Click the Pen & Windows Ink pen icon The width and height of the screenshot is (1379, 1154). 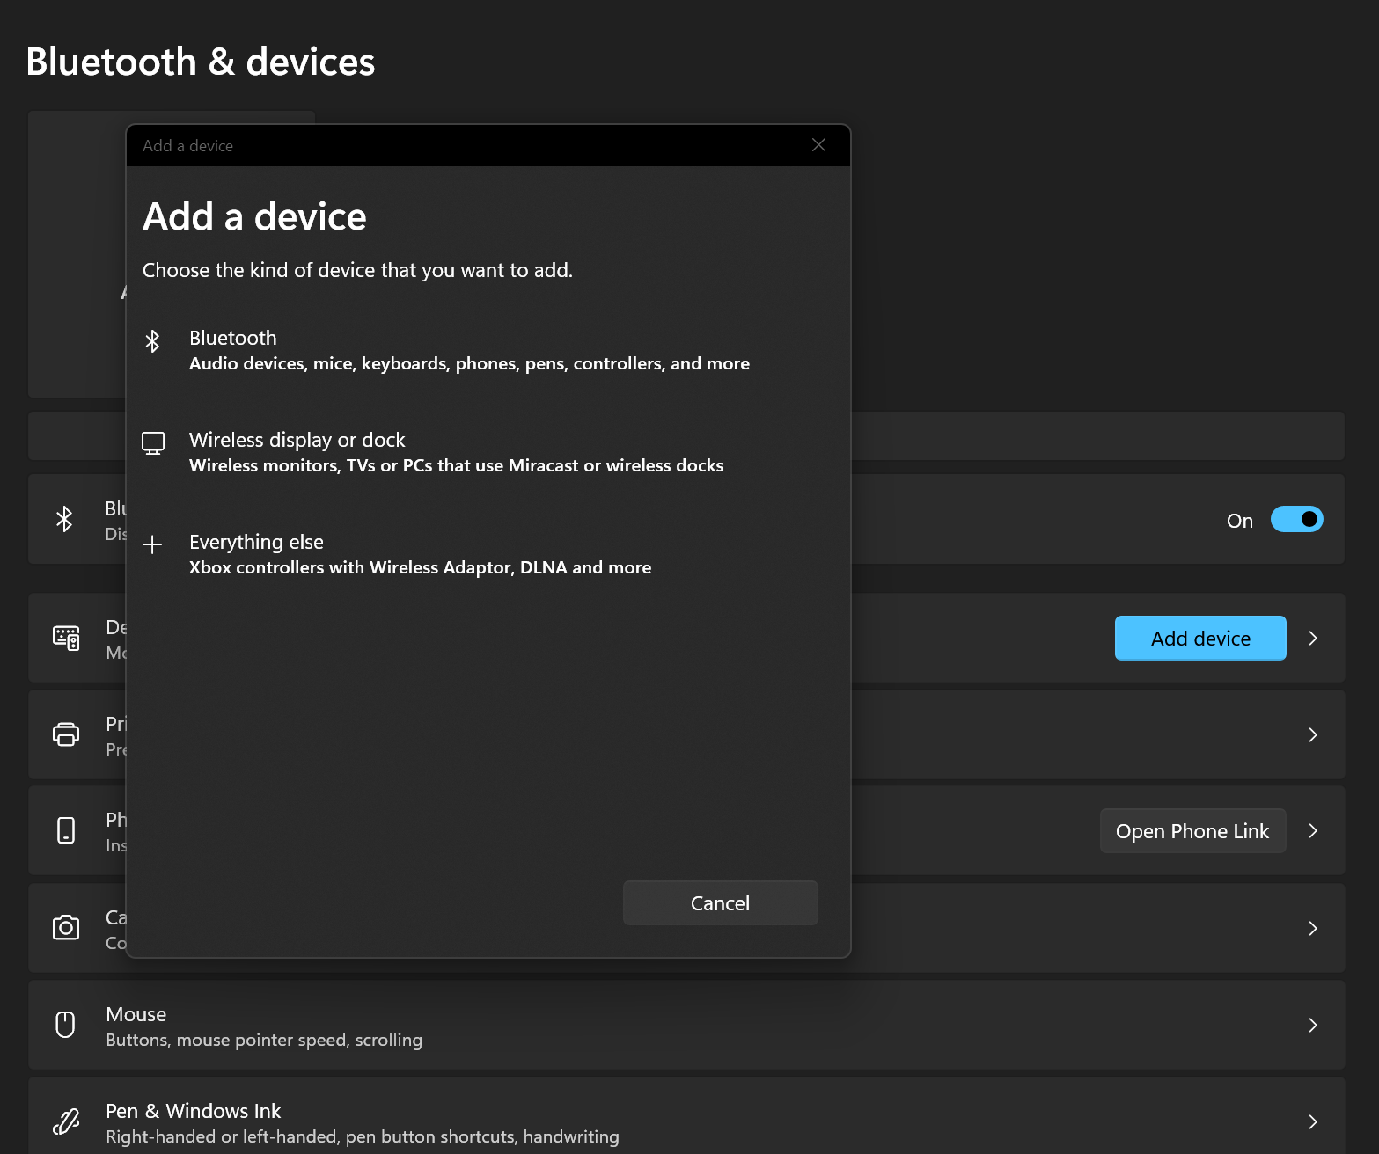click(66, 1121)
